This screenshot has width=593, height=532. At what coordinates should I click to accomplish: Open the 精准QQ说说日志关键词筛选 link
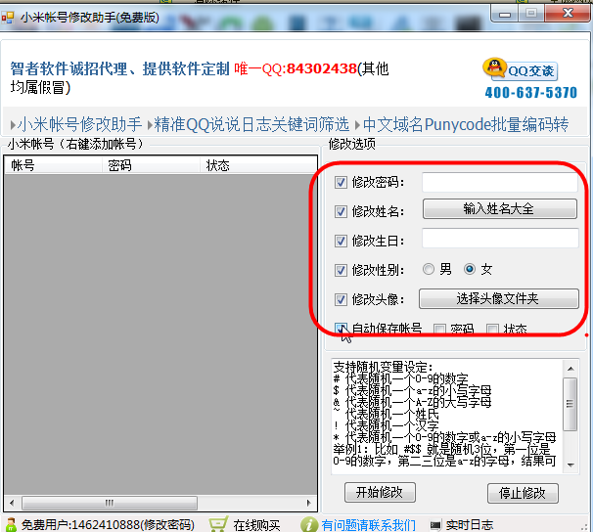point(251,124)
